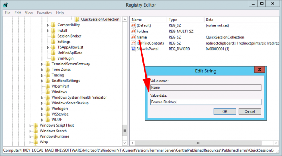Close the Edit String dialog
282x156 pixels.
click(x=260, y=70)
